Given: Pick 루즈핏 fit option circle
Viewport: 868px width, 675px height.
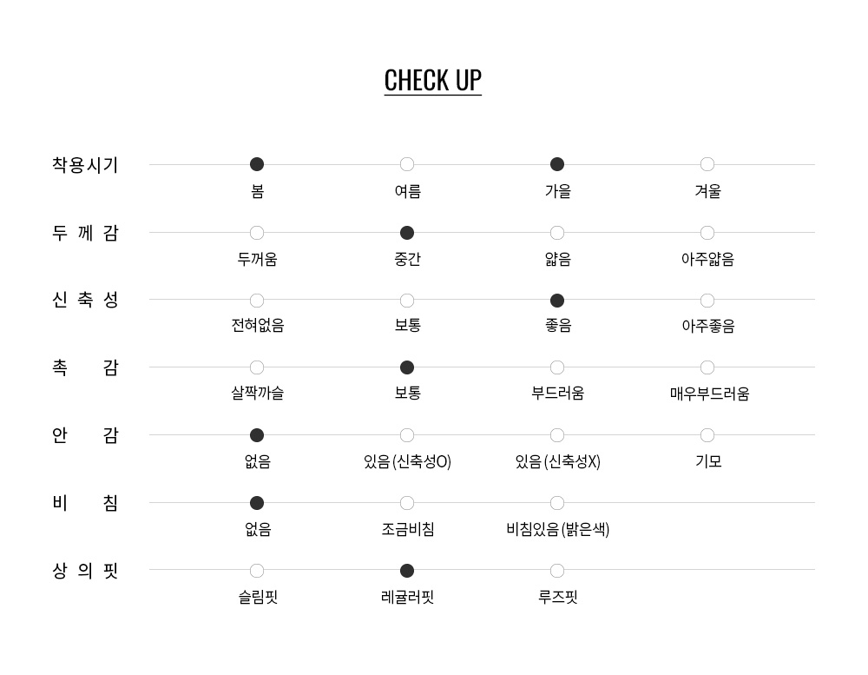Looking at the screenshot, I should [x=557, y=571].
